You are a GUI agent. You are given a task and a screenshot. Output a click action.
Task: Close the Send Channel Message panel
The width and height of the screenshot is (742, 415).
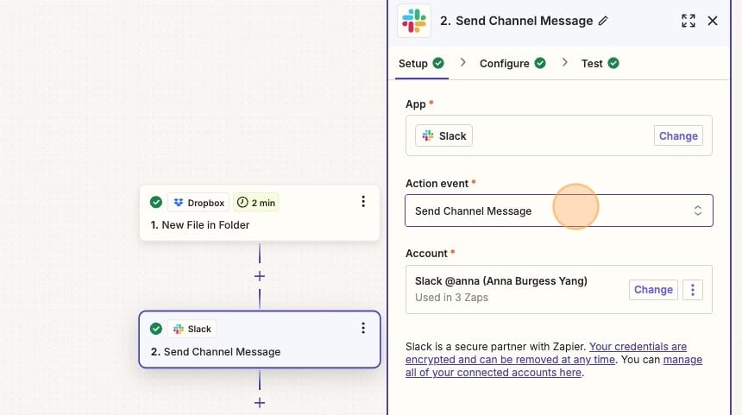(713, 21)
